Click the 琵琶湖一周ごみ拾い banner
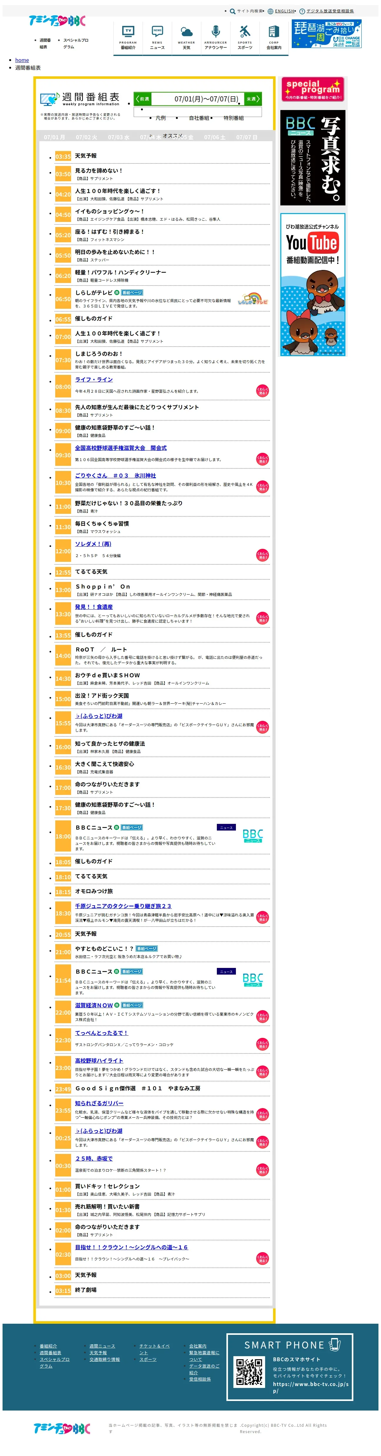Viewport: 381px width, 1456px height. (x=326, y=34)
